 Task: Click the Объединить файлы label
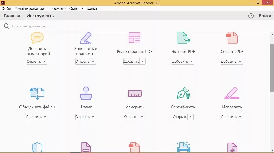pyautogui.click(x=37, y=107)
